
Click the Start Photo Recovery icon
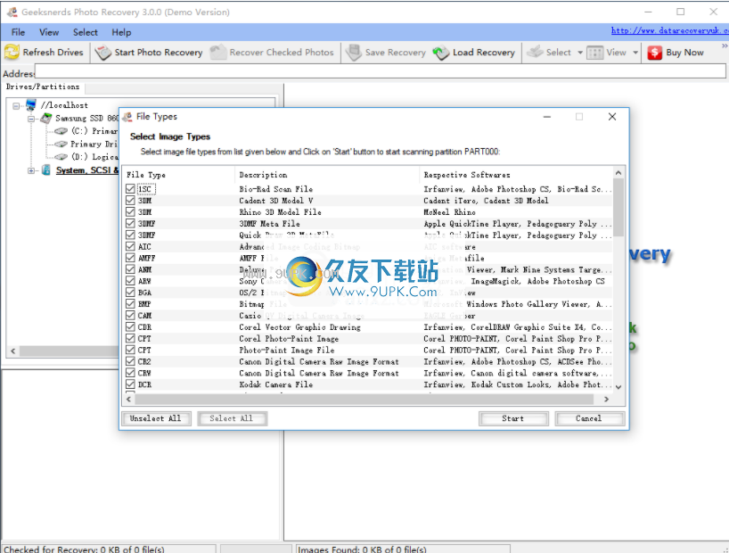point(103,52)
